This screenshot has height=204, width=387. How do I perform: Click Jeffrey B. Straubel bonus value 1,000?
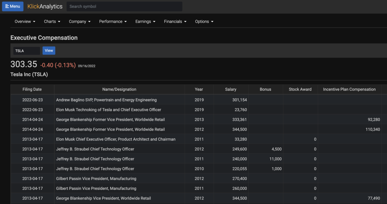click(x=276, y=169)
